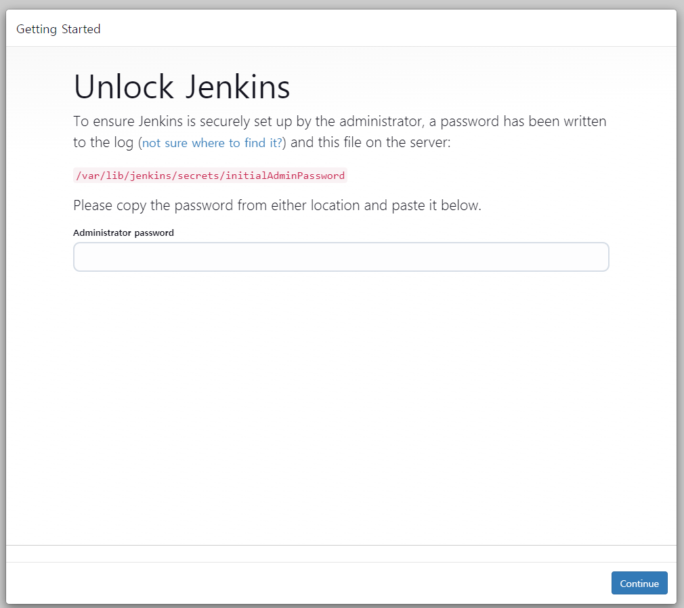The height and width of the screenshot is (608, 684).
Task: Click the "Getting Started" title text
Action: coord(58,29)
